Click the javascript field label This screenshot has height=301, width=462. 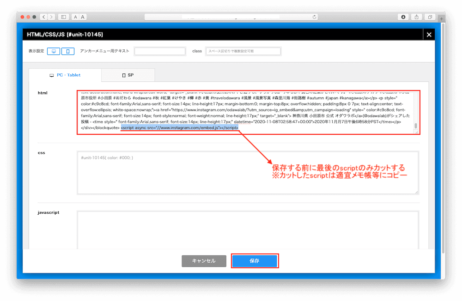[49, 212]
